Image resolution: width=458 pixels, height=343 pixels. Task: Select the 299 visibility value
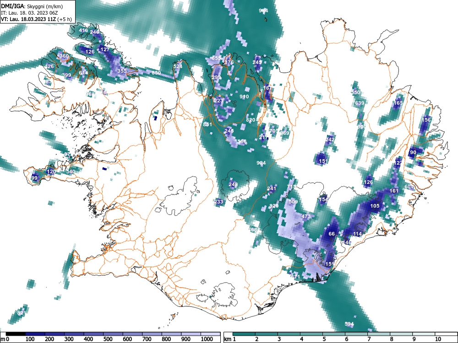216,77
